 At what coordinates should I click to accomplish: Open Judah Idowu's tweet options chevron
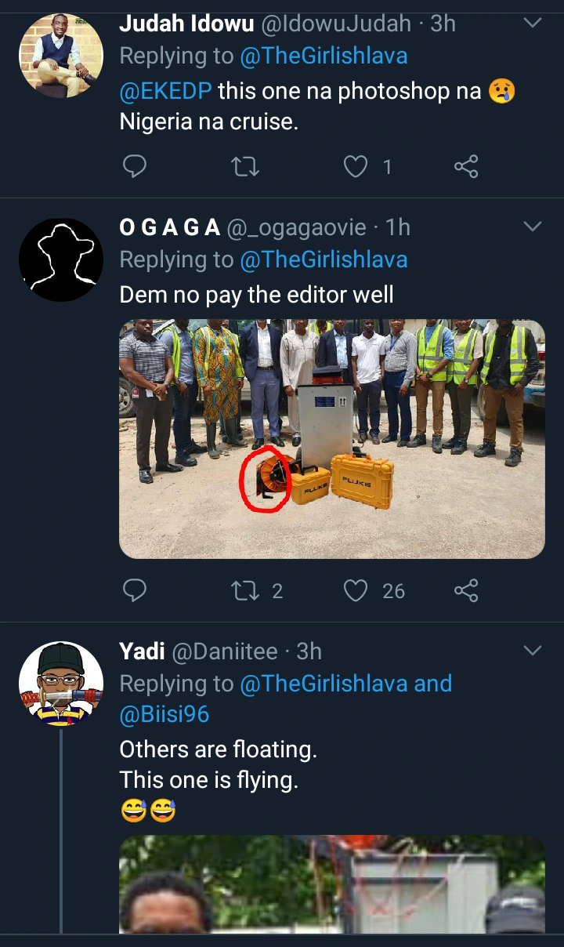(x=532, y=24)
